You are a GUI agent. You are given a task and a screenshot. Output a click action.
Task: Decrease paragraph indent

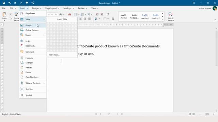(97, 14)
